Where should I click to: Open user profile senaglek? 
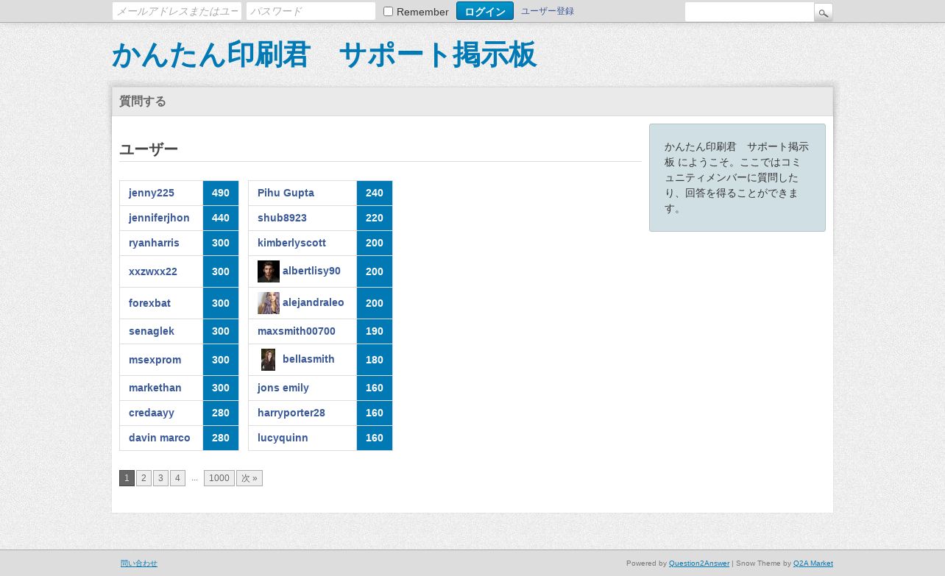coord(152,331)
